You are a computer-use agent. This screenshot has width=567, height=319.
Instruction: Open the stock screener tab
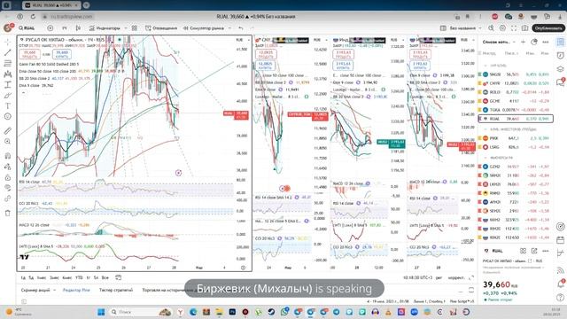pos(35,290)
